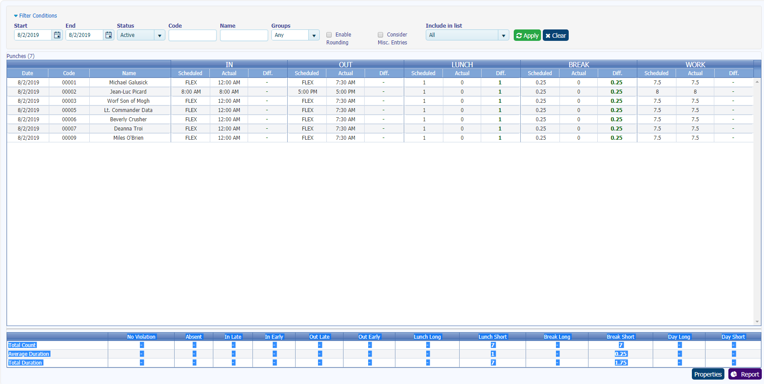Viewport: 764px width, 384px height.
Task: Click the Start date text field
Action: (x=33, y=35)
